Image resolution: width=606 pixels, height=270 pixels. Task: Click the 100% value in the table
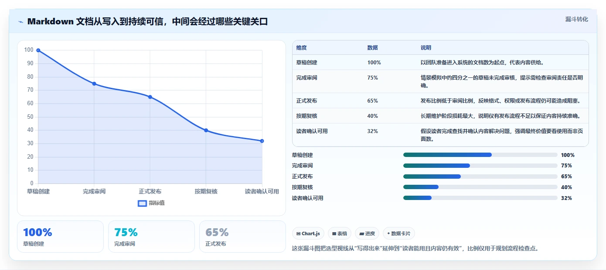tap(374, 63)
